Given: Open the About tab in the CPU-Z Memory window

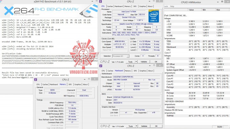Looking at the screenshot, I should click(85, 84).
